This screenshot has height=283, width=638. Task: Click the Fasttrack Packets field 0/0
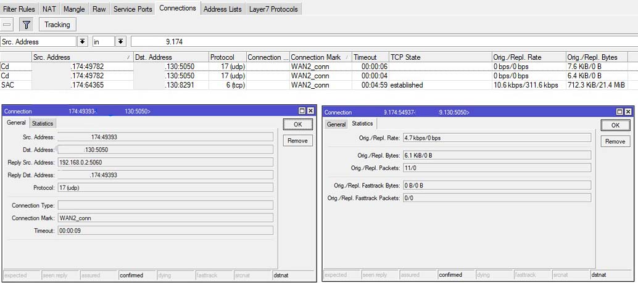coord(497,198)
